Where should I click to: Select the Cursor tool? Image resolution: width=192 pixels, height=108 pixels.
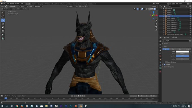tap(3, 16)
